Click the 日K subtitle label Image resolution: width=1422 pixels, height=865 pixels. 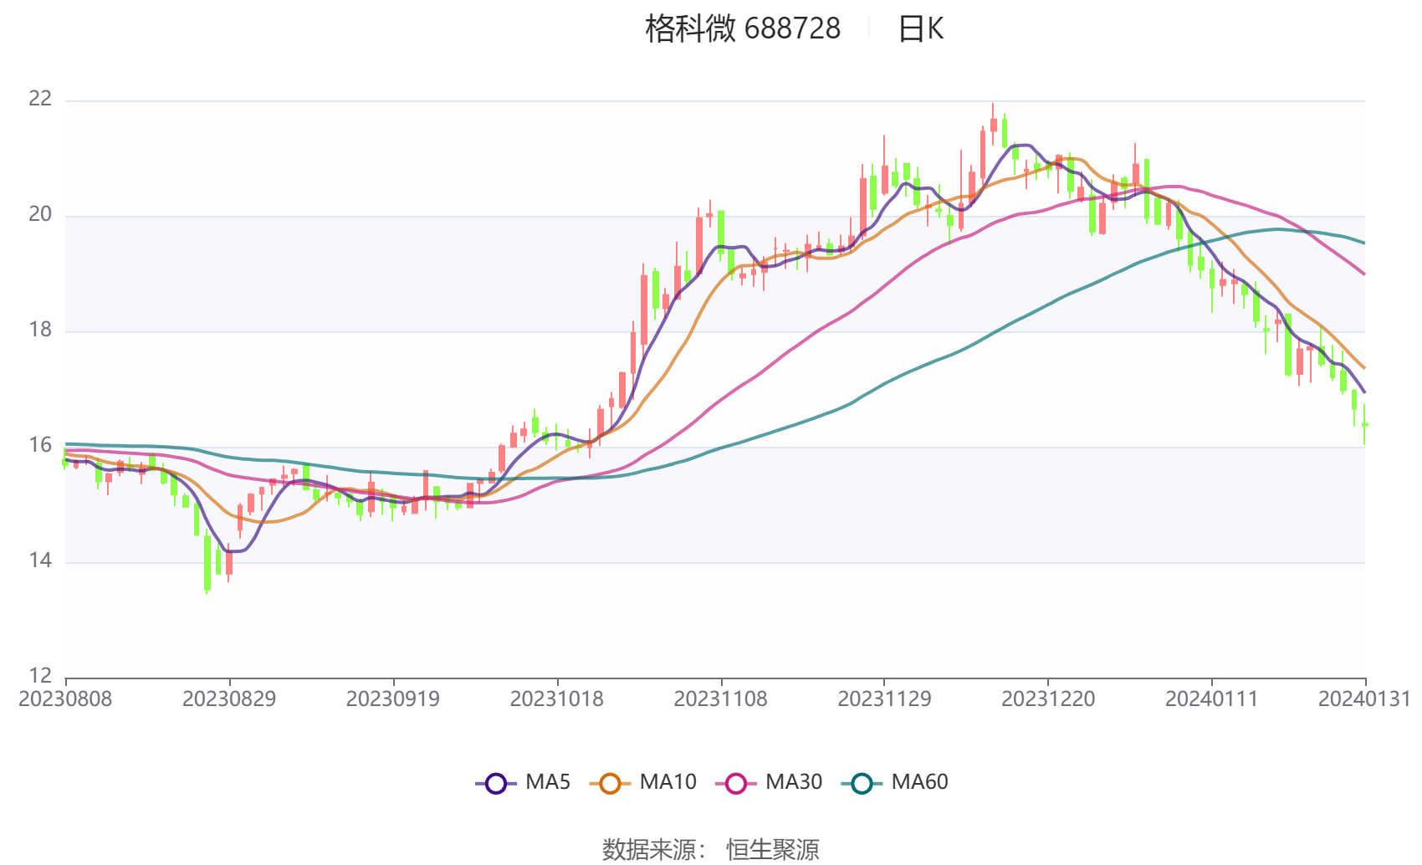coord(921,28)
